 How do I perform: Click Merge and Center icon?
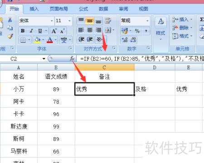coord(108,30)
